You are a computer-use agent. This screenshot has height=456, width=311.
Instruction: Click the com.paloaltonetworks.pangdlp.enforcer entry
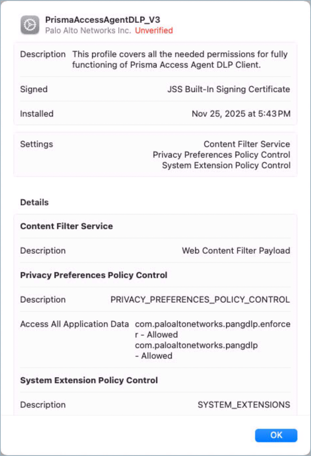[212, 324]
